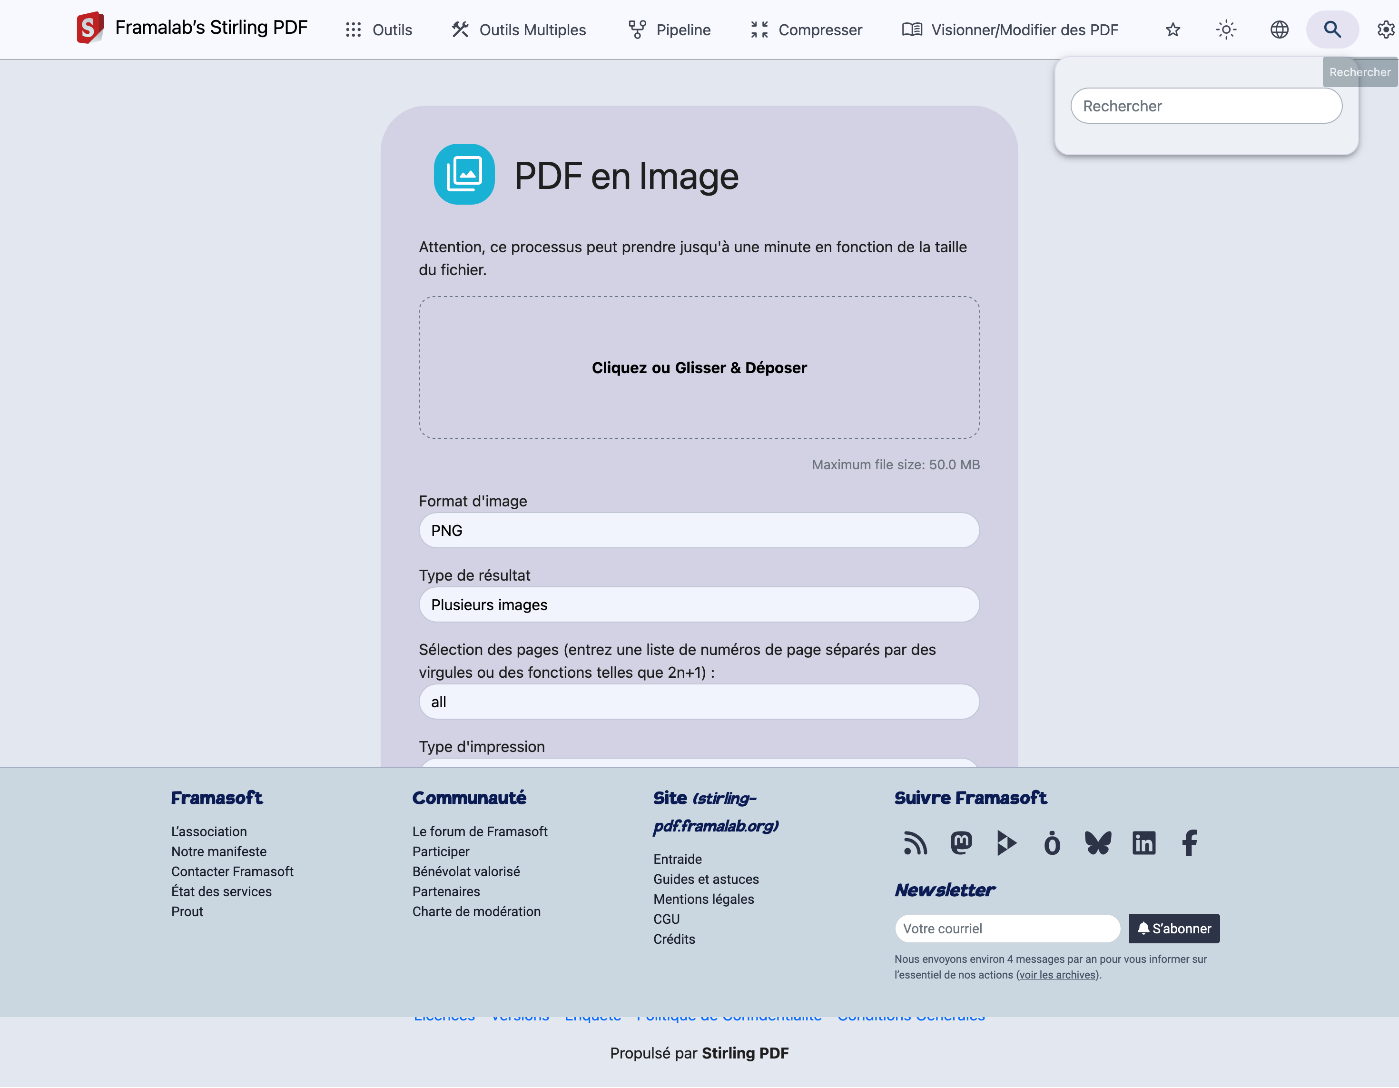Focus the Rechercher search field
1399x1088 pixels.
[x=1206, y=106]
